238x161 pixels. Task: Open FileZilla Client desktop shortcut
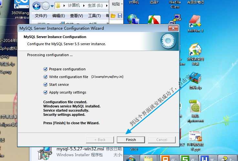[175, 4]
